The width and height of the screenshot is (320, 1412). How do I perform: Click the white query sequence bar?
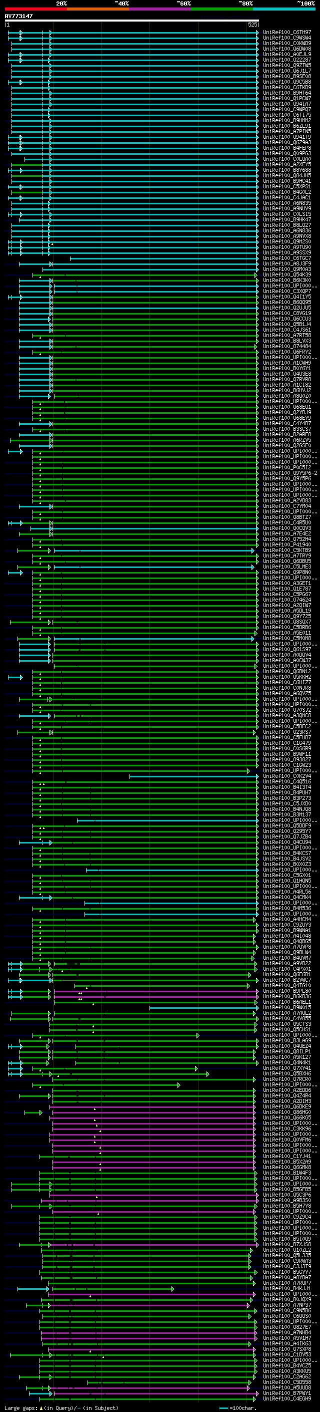tap(132, 20)
